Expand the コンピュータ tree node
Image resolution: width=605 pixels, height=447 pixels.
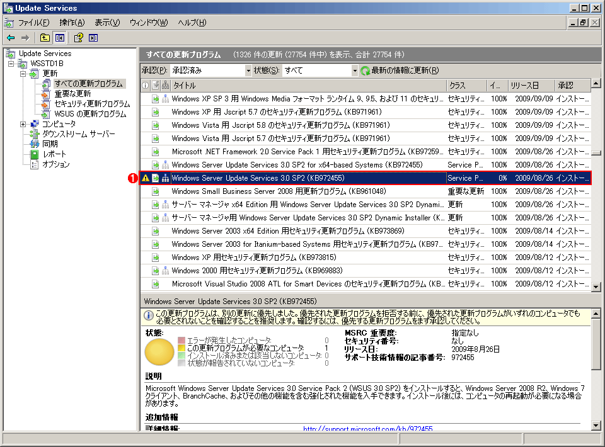[23, 124]
